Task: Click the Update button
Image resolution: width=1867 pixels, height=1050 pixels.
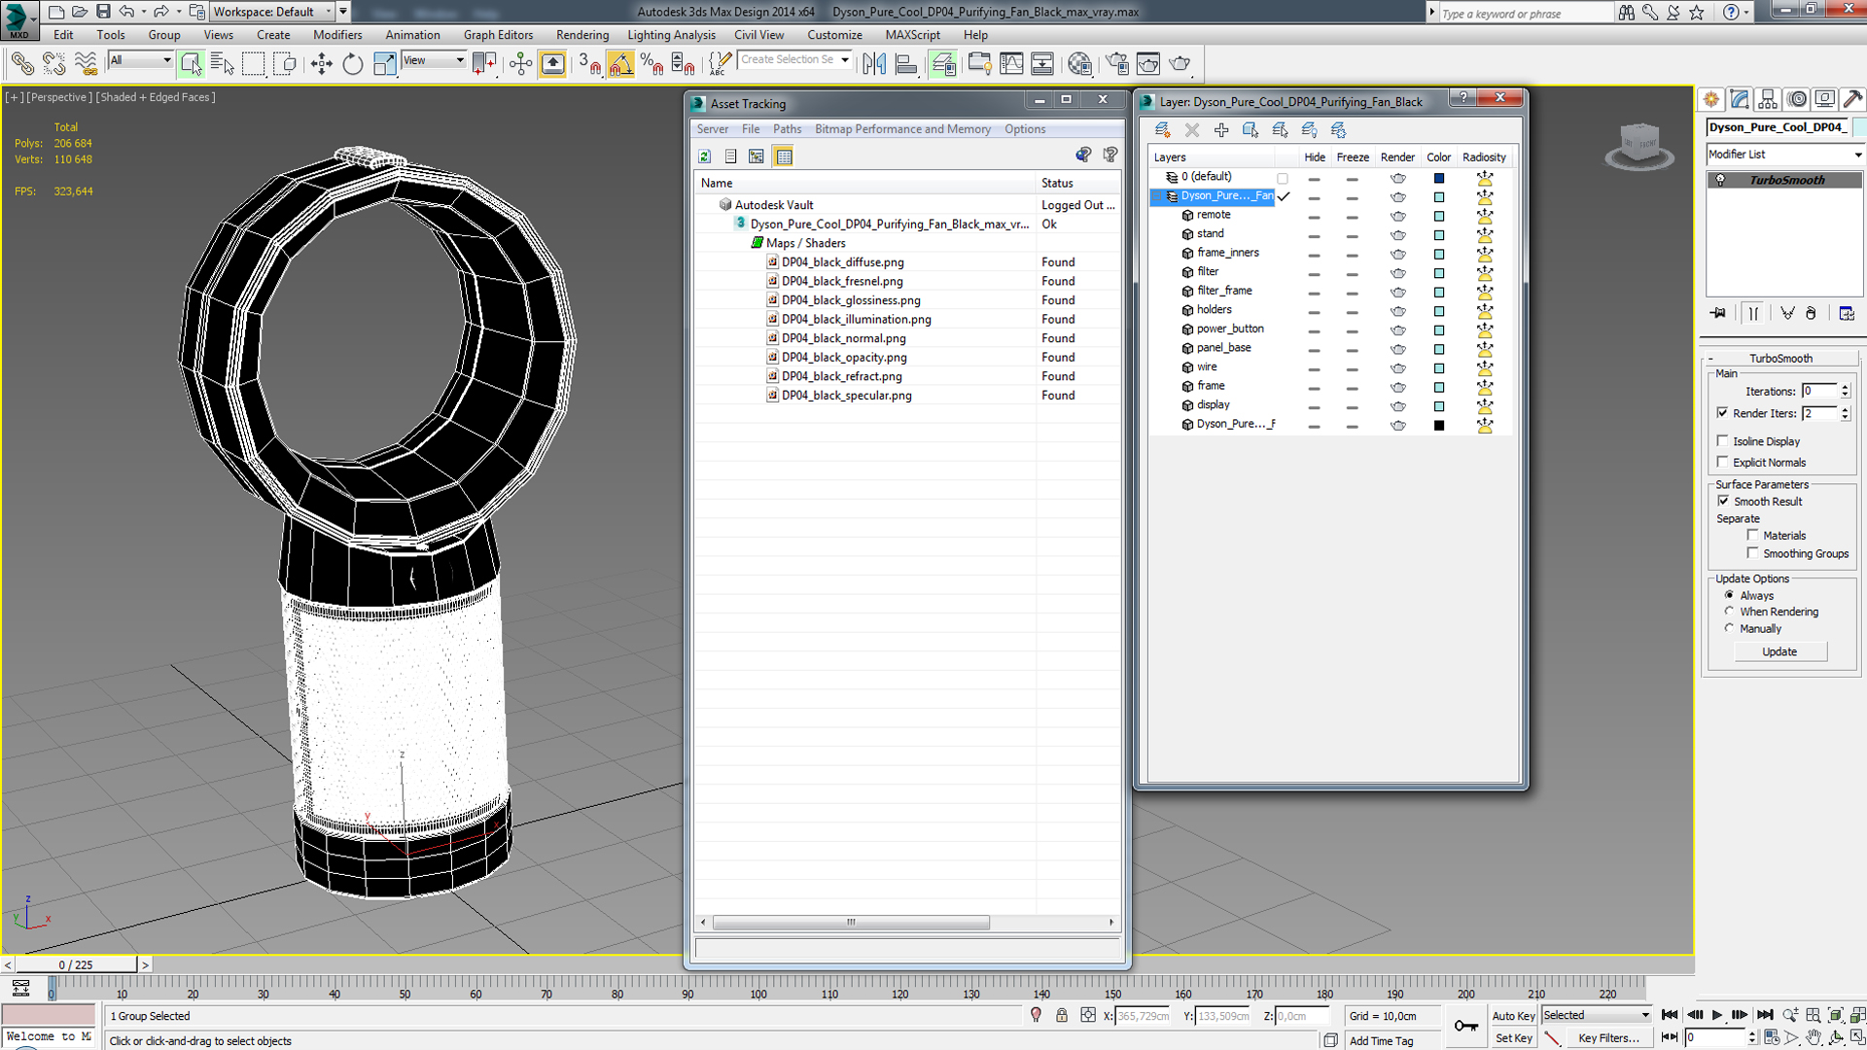Action: 1779,651
